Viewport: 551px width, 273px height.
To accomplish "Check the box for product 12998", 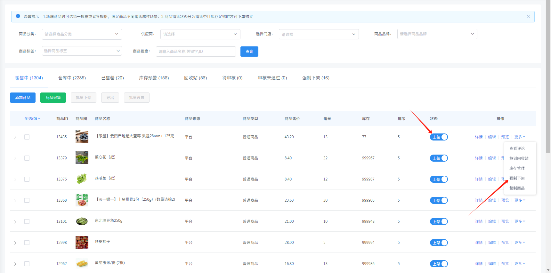I will point(27,243).
